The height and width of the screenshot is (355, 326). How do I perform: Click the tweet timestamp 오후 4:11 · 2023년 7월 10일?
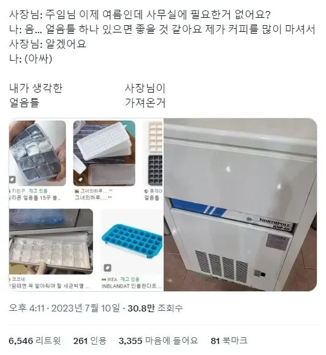64,308
